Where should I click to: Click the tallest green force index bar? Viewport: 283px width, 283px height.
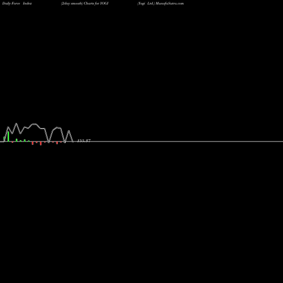(8, 136)
